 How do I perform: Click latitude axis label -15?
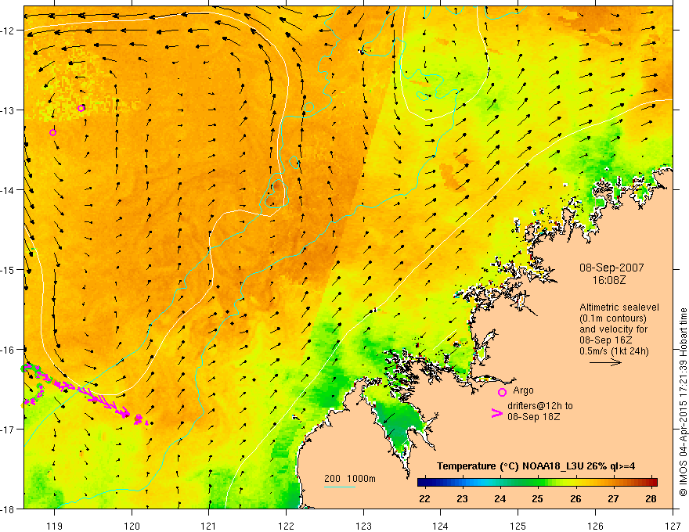pos(8,269)
